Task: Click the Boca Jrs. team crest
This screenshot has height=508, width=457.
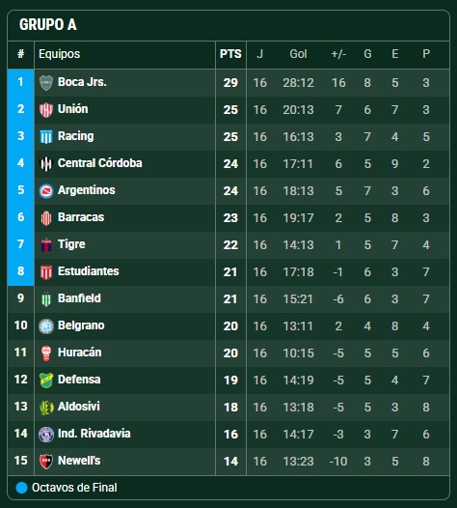Action: (46, 83)
